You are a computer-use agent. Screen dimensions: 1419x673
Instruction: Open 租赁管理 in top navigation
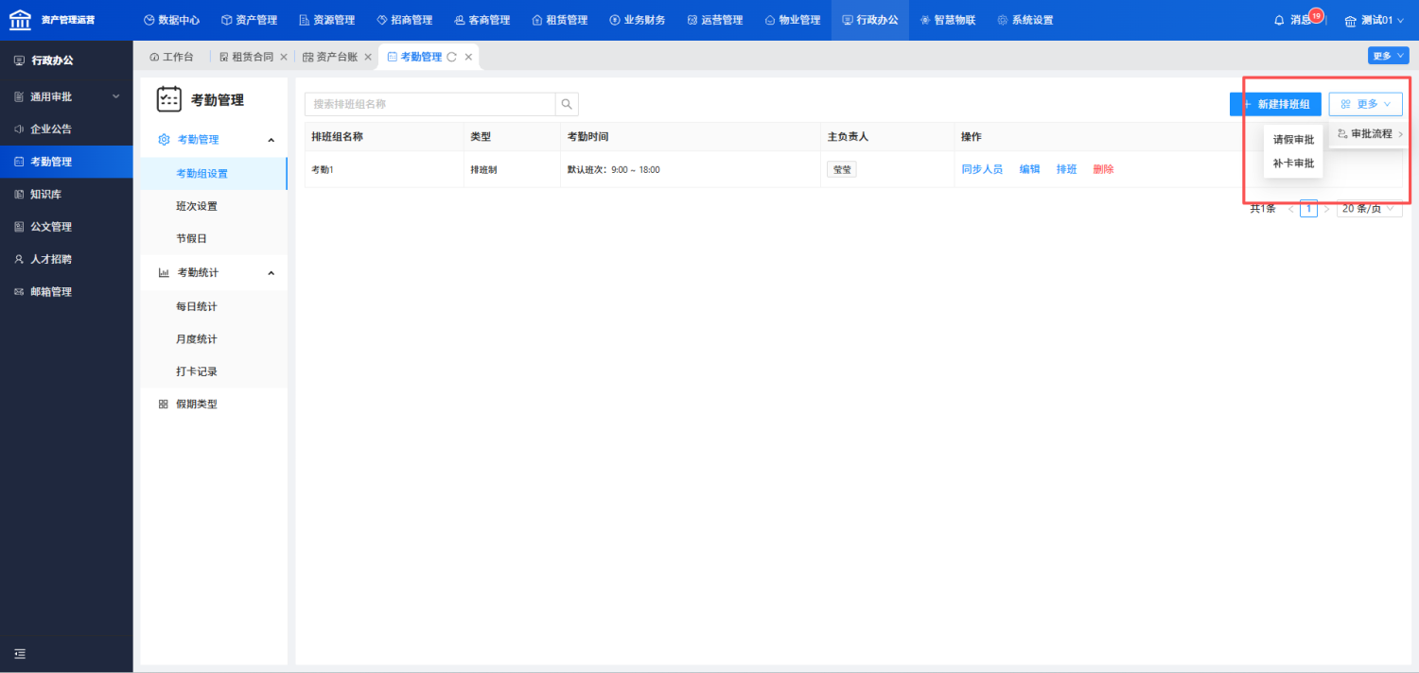(x=559, y=20)
